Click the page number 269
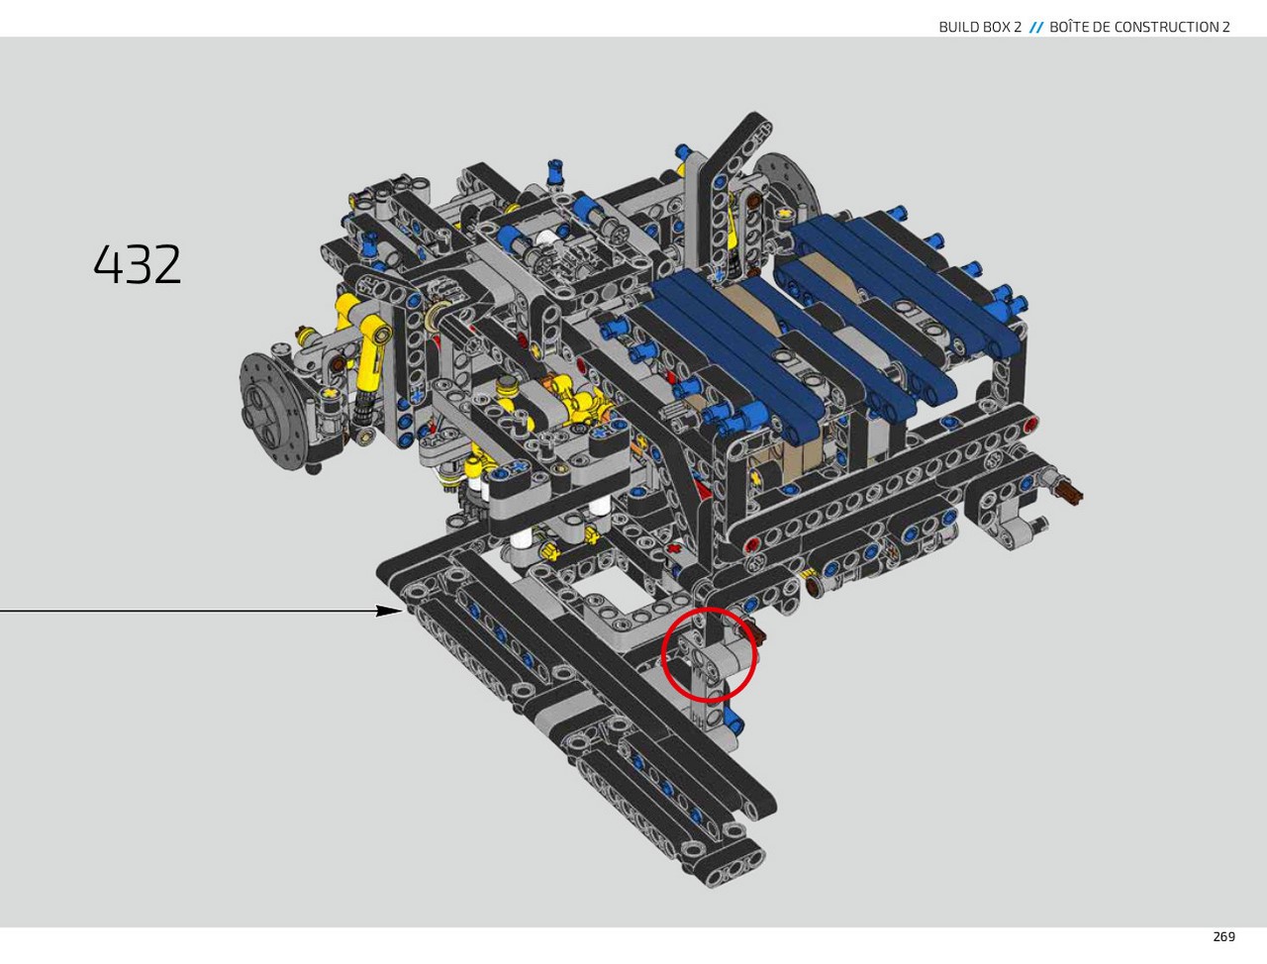The image size is (1267, 964). [1223, 937]
